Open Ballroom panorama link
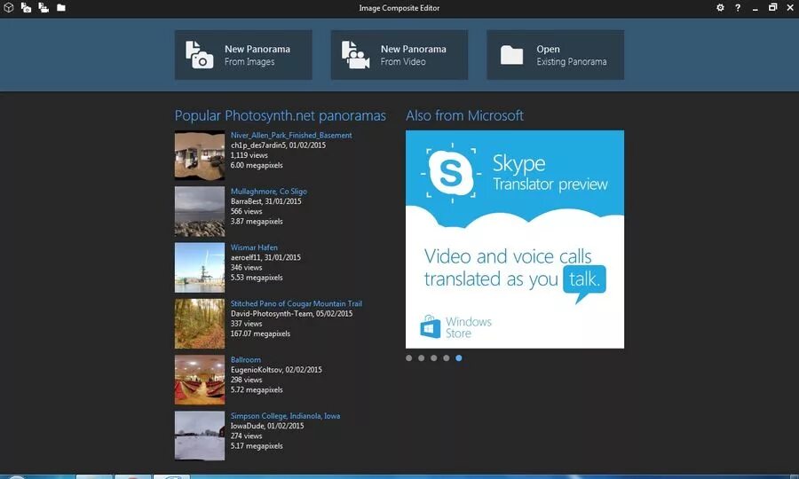The width and height of the screenshot is (799, 479). pos(246,359)
